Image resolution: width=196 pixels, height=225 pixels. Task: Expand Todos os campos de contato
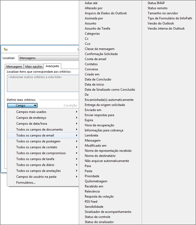pos(43,147)
